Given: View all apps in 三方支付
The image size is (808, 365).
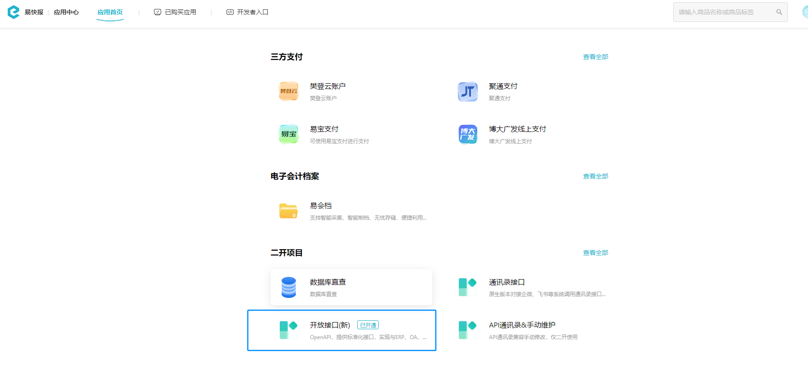Looking at the screenshot, I should click(595, 57).
